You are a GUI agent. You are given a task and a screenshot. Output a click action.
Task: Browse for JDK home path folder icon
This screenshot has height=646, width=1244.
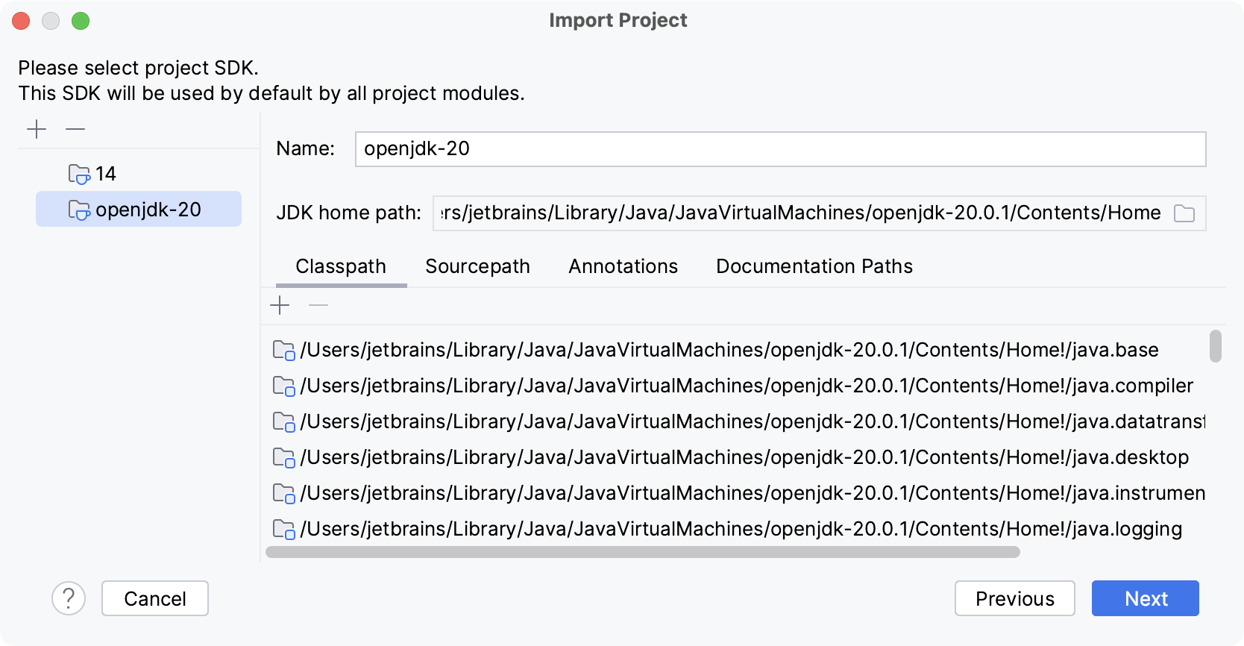point(1184,213)
